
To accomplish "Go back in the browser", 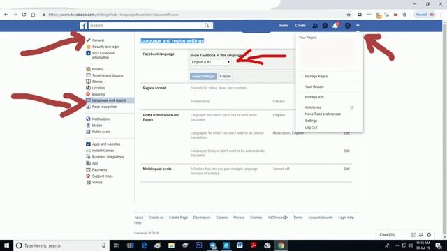I will point(6,15).
